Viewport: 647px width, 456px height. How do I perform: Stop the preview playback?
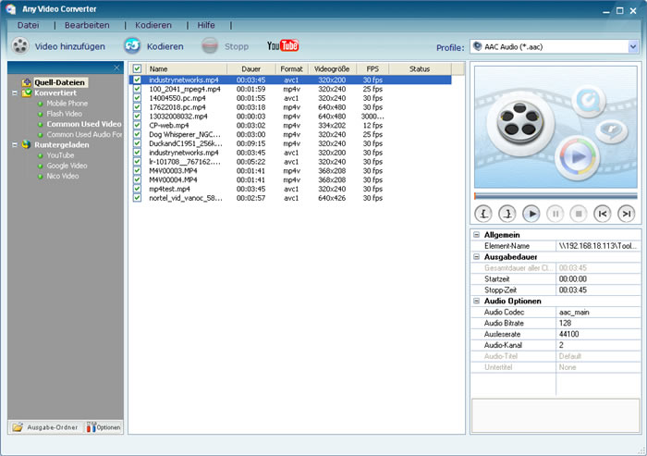[579, 214]
